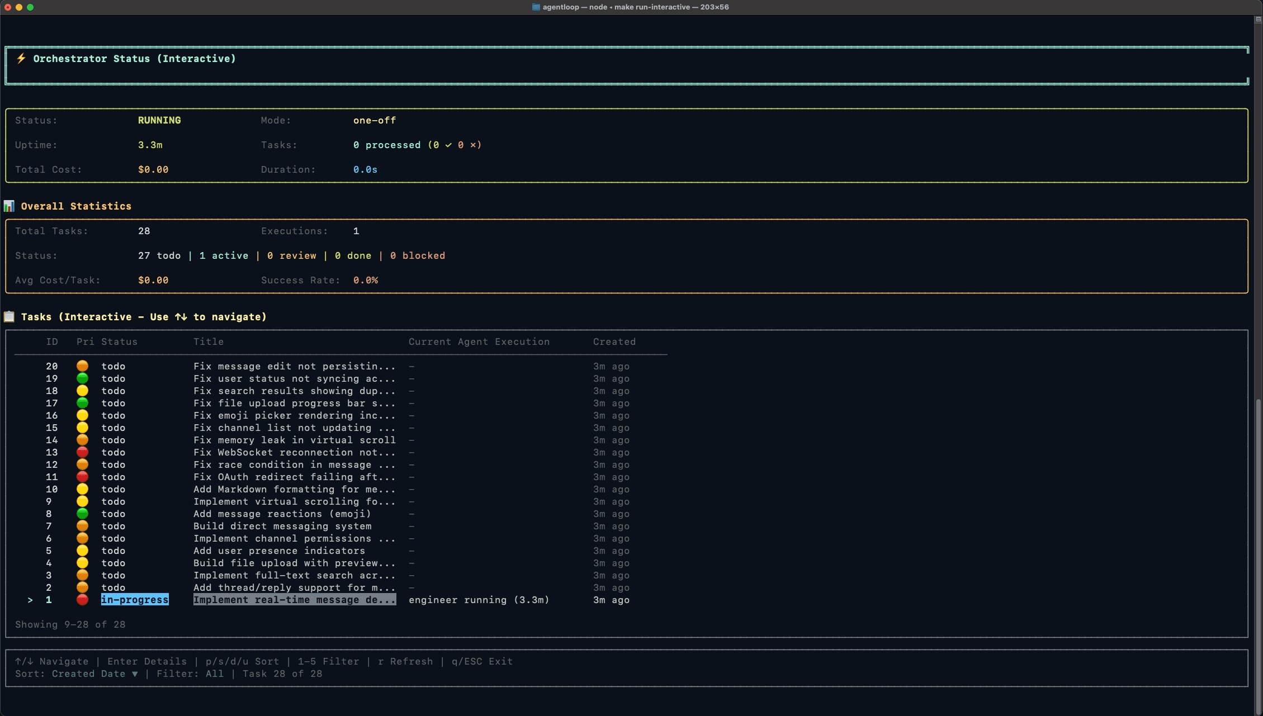This screenshot has height=716, width=1263.
Task: Click the orange priority dot for task 20
Action: [x=83, y=366]
